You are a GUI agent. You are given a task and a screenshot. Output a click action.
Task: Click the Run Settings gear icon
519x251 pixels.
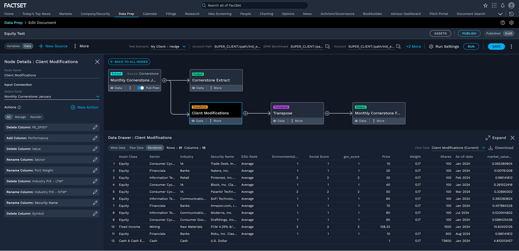tap(431, 46)
